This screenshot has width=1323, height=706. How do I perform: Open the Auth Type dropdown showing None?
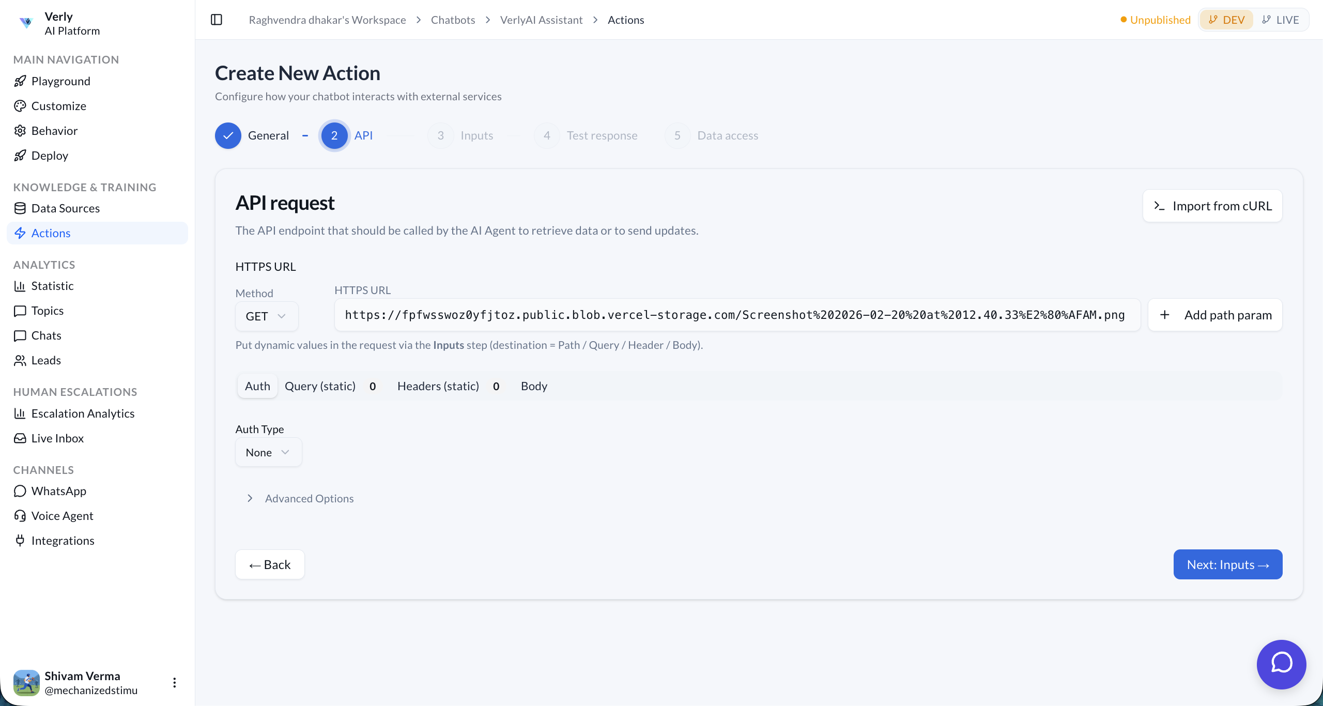pyautogui.click(x=268, y=452)
